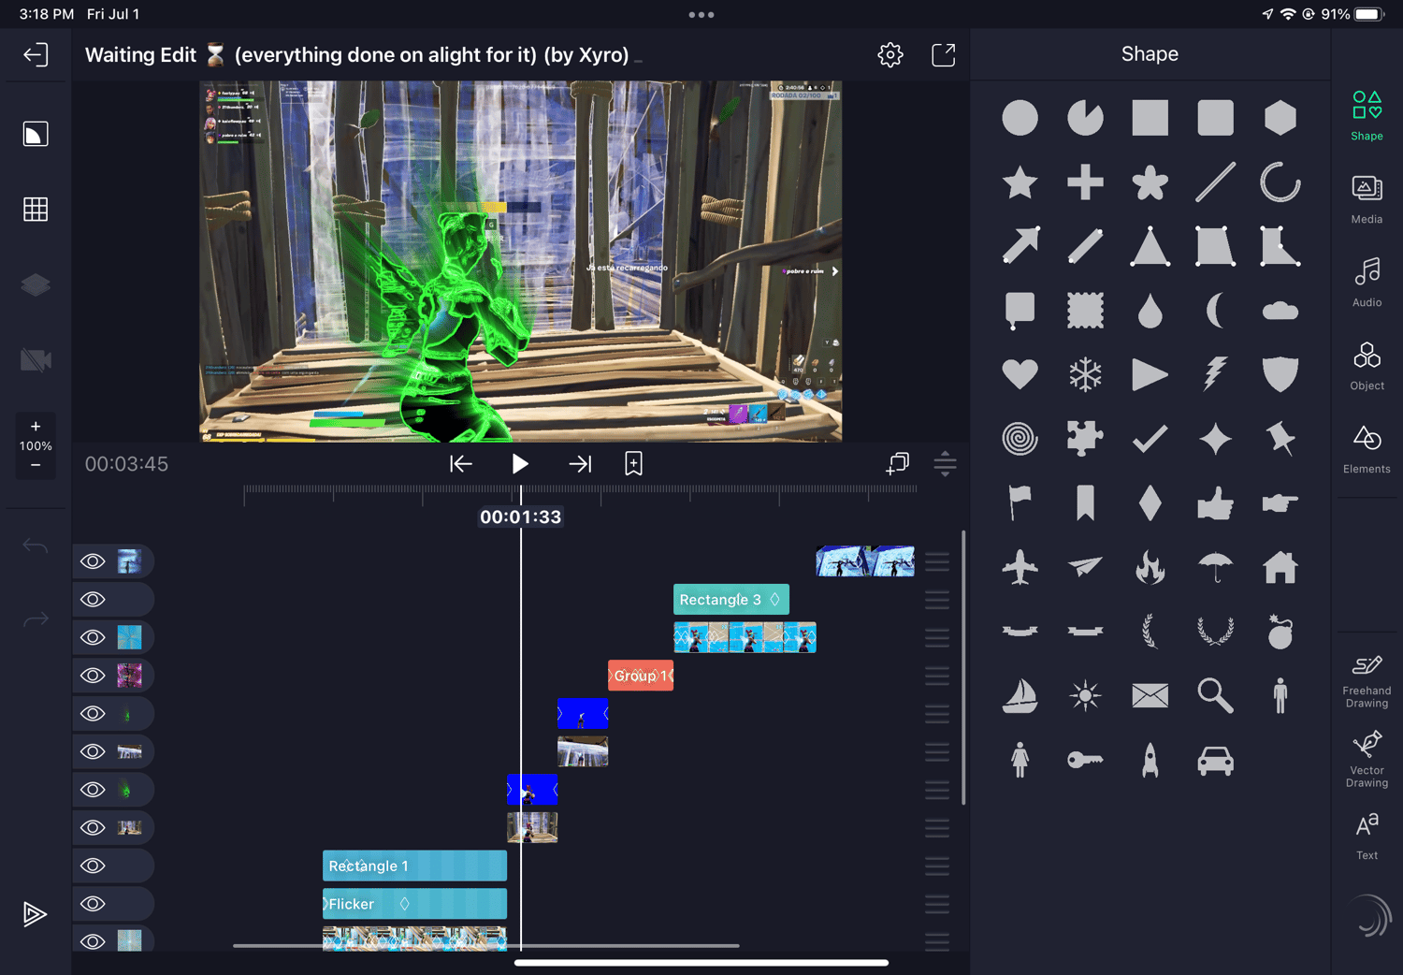Open the Elements tab

click(1367, 449)
